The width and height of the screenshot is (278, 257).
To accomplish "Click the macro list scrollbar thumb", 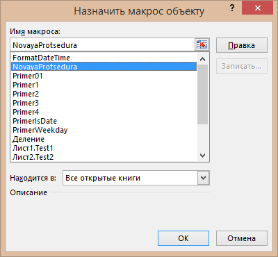I will [x=202, y=94].
